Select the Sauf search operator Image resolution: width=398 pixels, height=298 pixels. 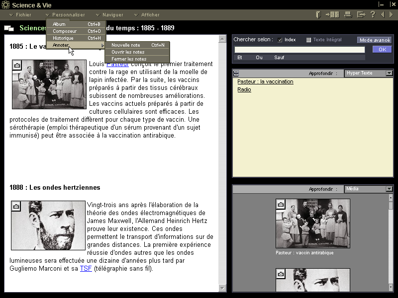tap(279, 58)
